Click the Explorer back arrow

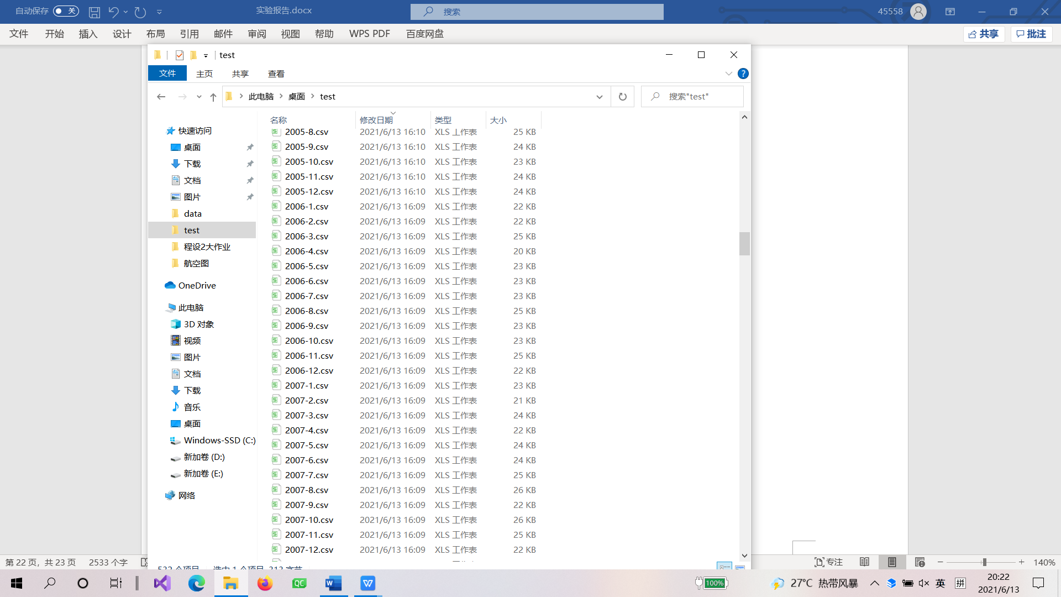tap(161, 97)
